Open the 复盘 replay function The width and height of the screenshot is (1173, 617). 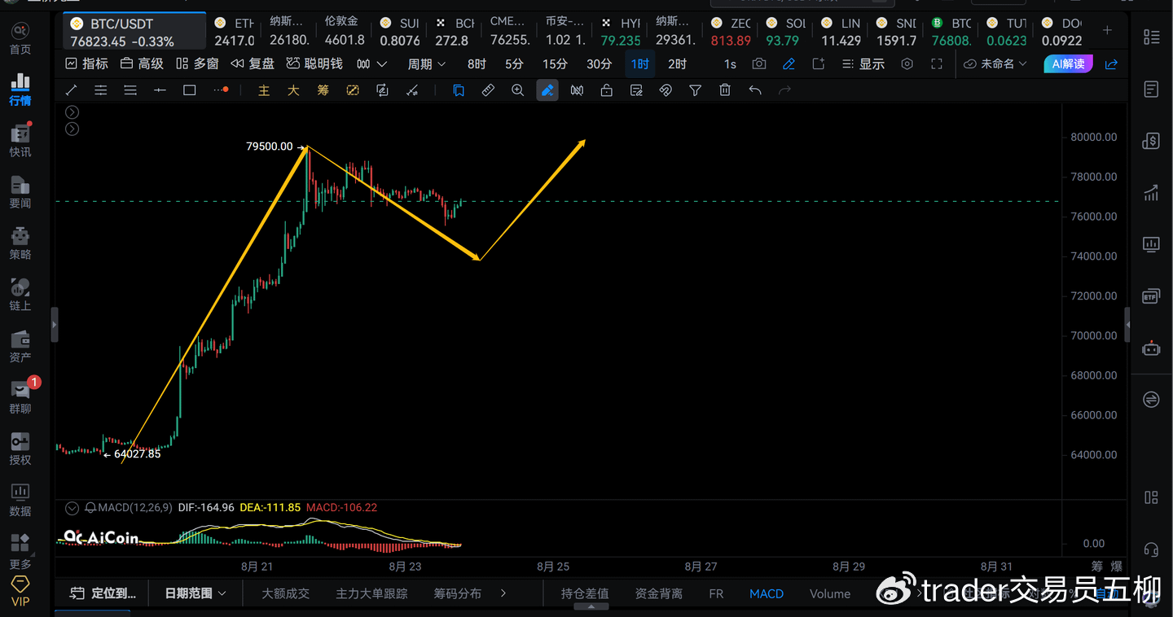pyautogui.click(x=253, y=63)
